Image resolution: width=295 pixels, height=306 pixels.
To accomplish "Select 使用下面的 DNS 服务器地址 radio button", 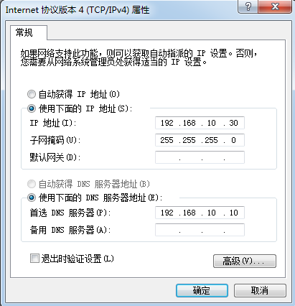I will pos(32,198).
